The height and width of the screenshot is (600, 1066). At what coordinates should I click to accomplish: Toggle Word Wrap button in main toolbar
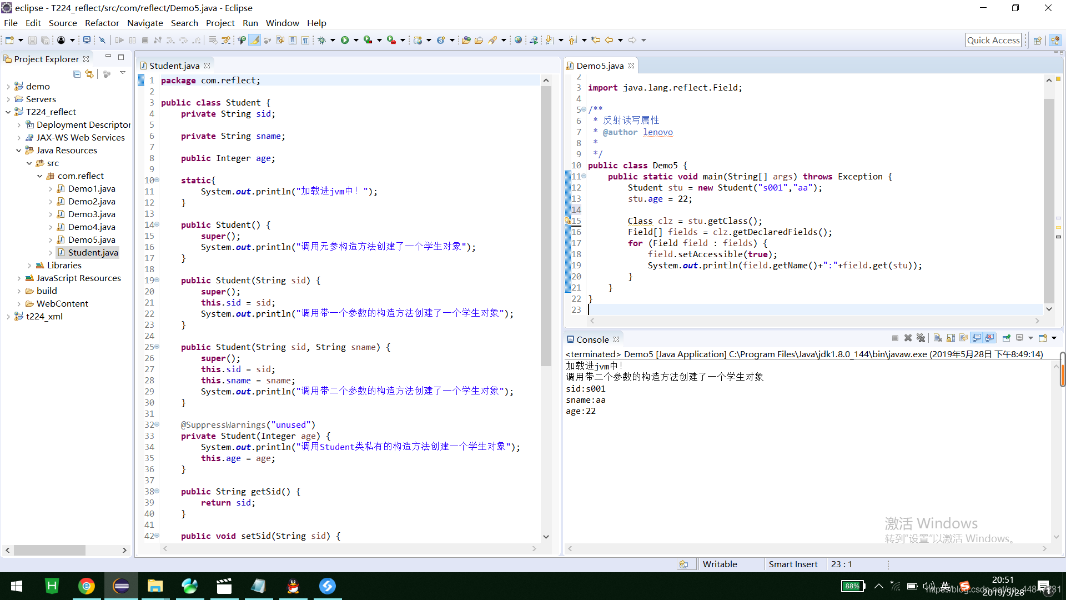(280, 40)
